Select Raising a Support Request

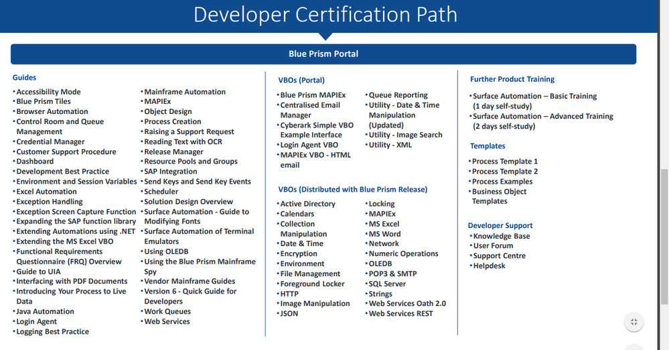pos(189,131)
